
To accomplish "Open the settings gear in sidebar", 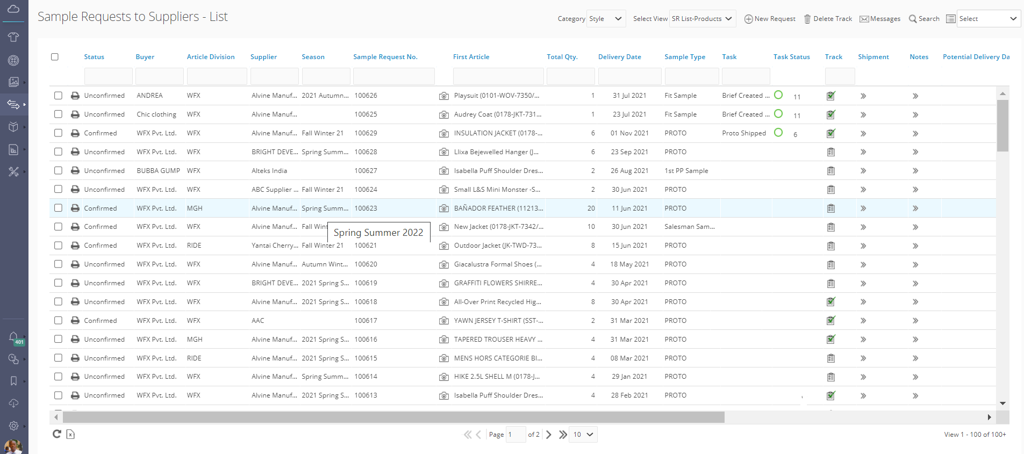I will (13, 426).
